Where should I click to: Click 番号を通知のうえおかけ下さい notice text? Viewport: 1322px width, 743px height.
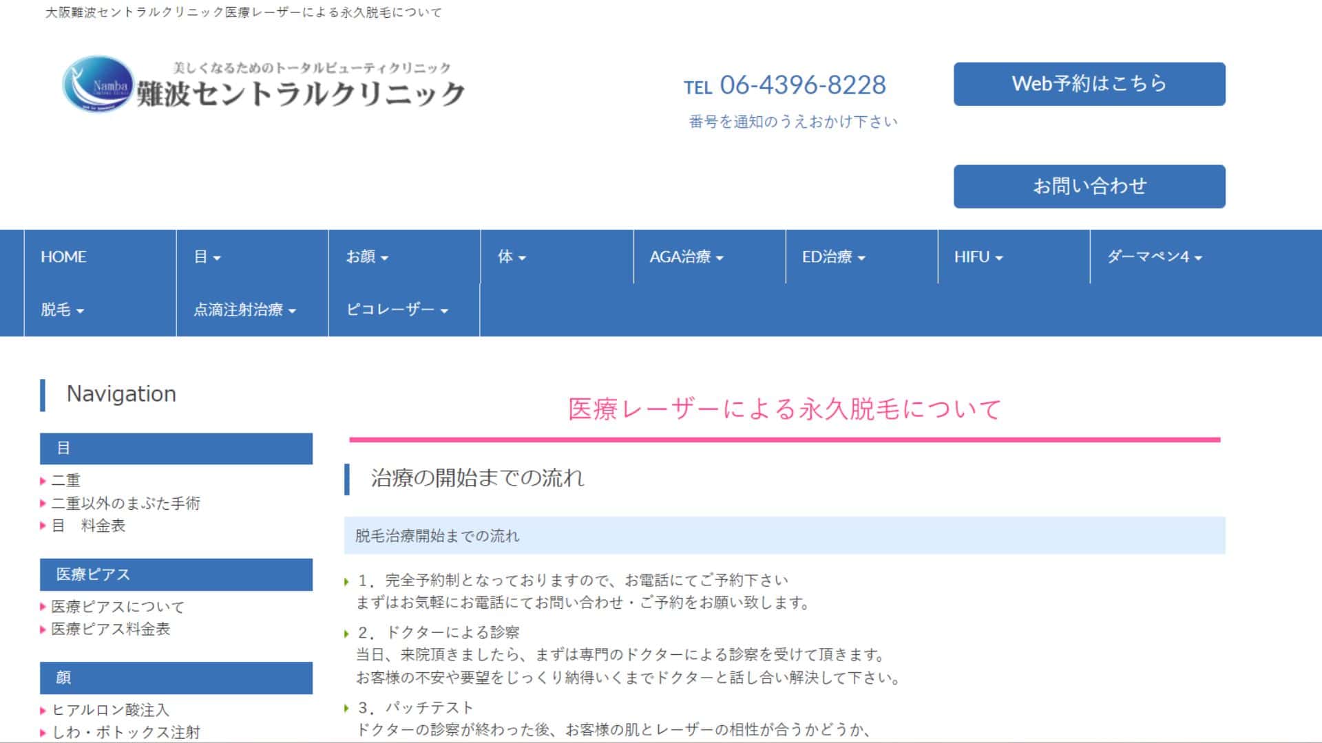(x=793, y=122)
